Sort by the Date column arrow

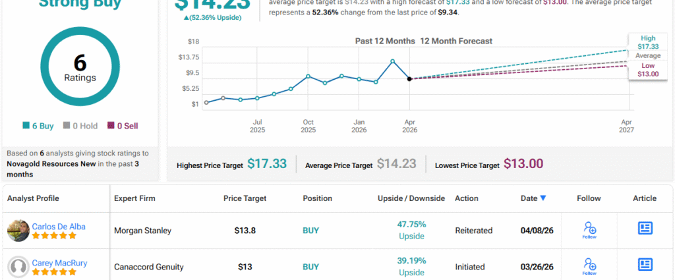tap(543, 198)
